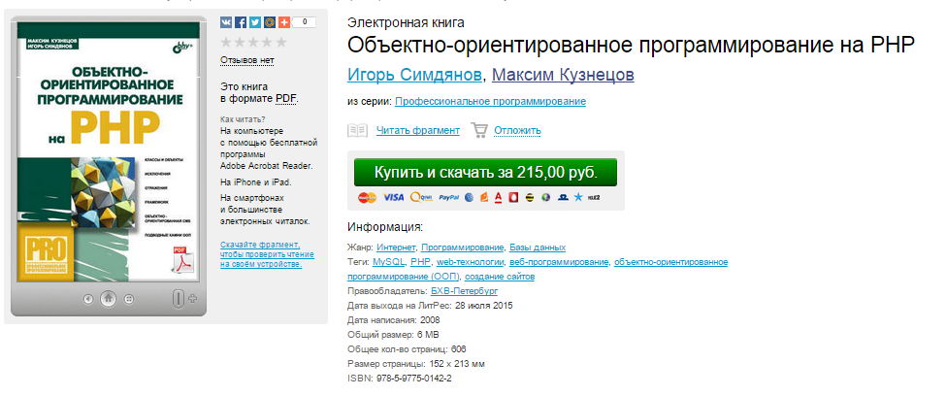Viewport: 947px width, 396px height.
Task: Rate the book five stars
Action: pos(281,43)
